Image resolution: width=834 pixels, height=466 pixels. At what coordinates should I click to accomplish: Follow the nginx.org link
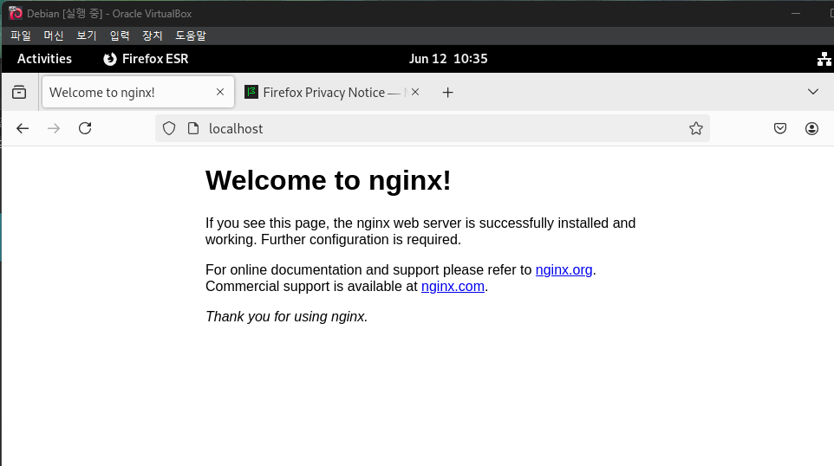(x=564, y=270)
